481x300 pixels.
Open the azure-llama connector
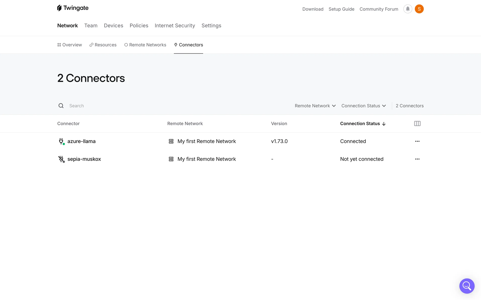[x=81, y=141]
